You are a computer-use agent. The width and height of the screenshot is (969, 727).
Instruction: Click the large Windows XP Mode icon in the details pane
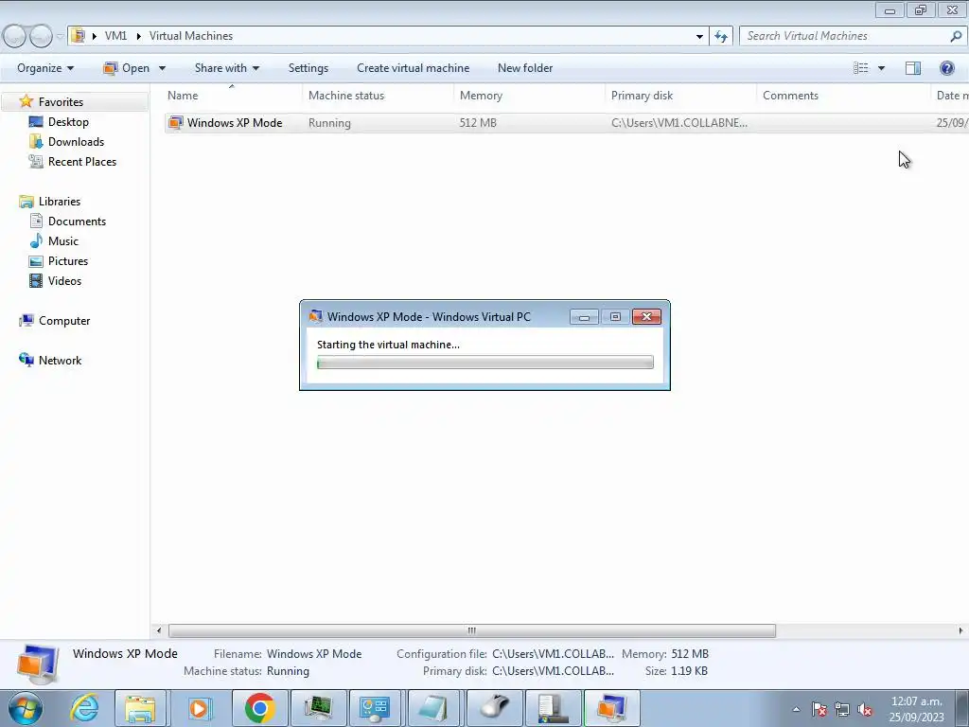[x=37, y=664]
